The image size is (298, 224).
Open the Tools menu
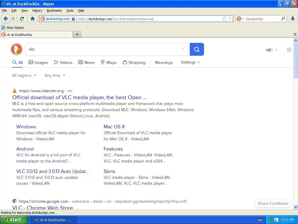[70, 10]
